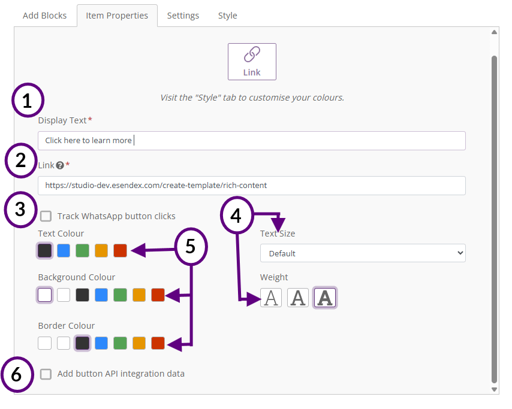Pick green Background Colour swatch

[x=120, y=295]
